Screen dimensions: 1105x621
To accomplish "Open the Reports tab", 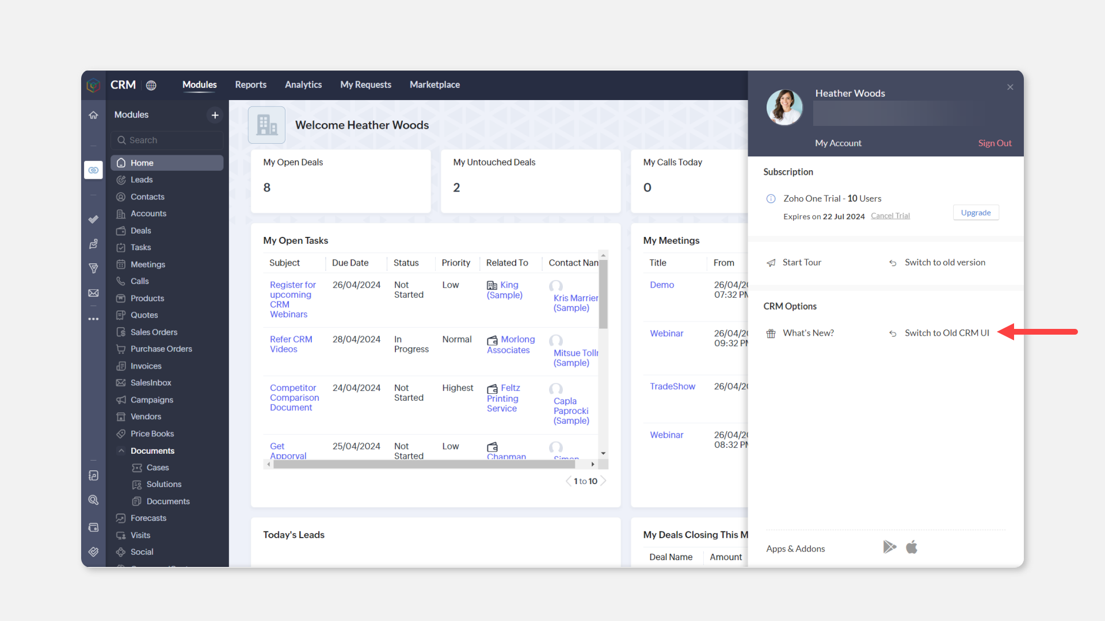I will coord(250,85).
